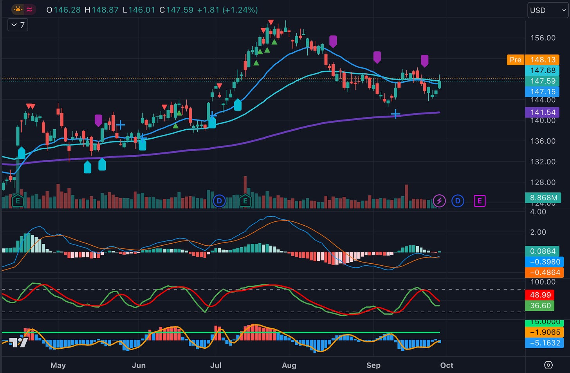Screen dimensions: 570x373
Task: Click the Sep label on time axis
Action: point(373,365)
